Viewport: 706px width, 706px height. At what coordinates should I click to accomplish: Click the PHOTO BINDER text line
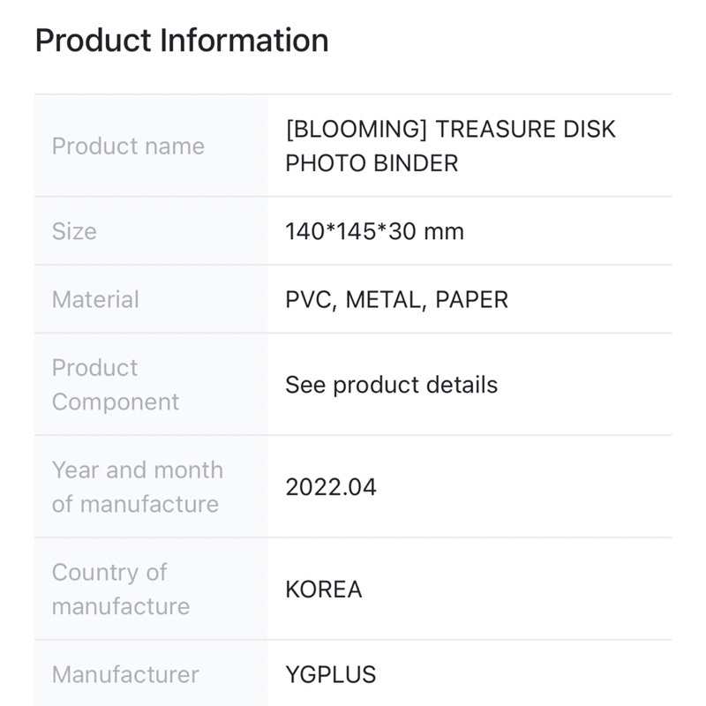[x=372, y=163]
